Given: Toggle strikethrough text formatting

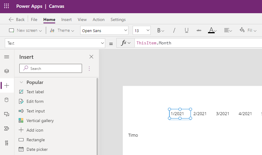Looking at the screenshot, I should (x=199, y=31).
